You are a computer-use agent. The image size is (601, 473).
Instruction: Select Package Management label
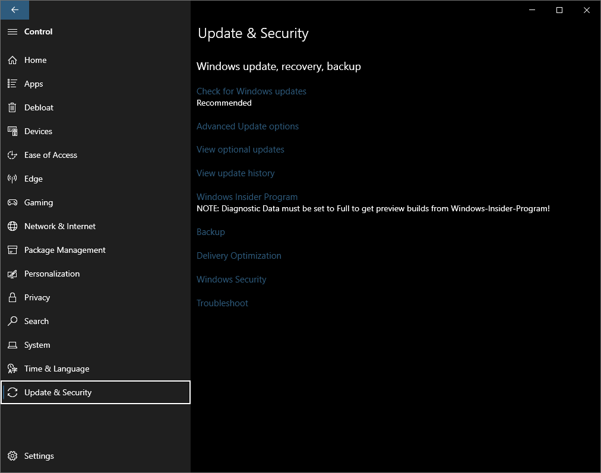tap(65, 250)
